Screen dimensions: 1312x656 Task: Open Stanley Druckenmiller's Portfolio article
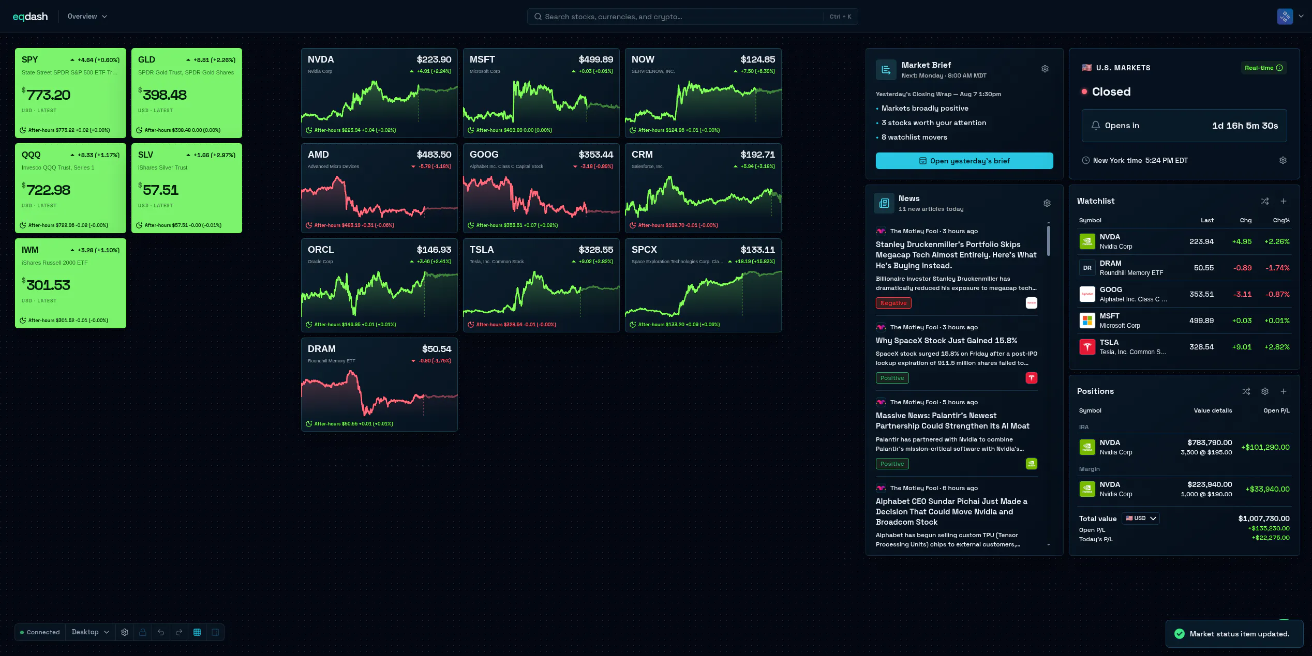[956, 255]
